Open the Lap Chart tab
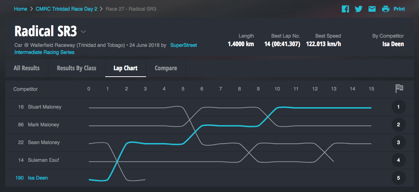419x192 pixels. coord(125,68)
